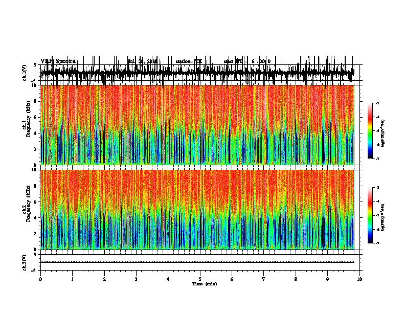
Task: Click the "-3" label on ch.1 color bar
Action: pyautogui.click(x=377, y=103)
